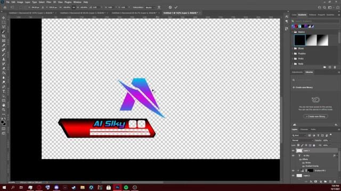Hide the top Layer 3 visibility eye

pyautogui.click(x=293, y=151)
